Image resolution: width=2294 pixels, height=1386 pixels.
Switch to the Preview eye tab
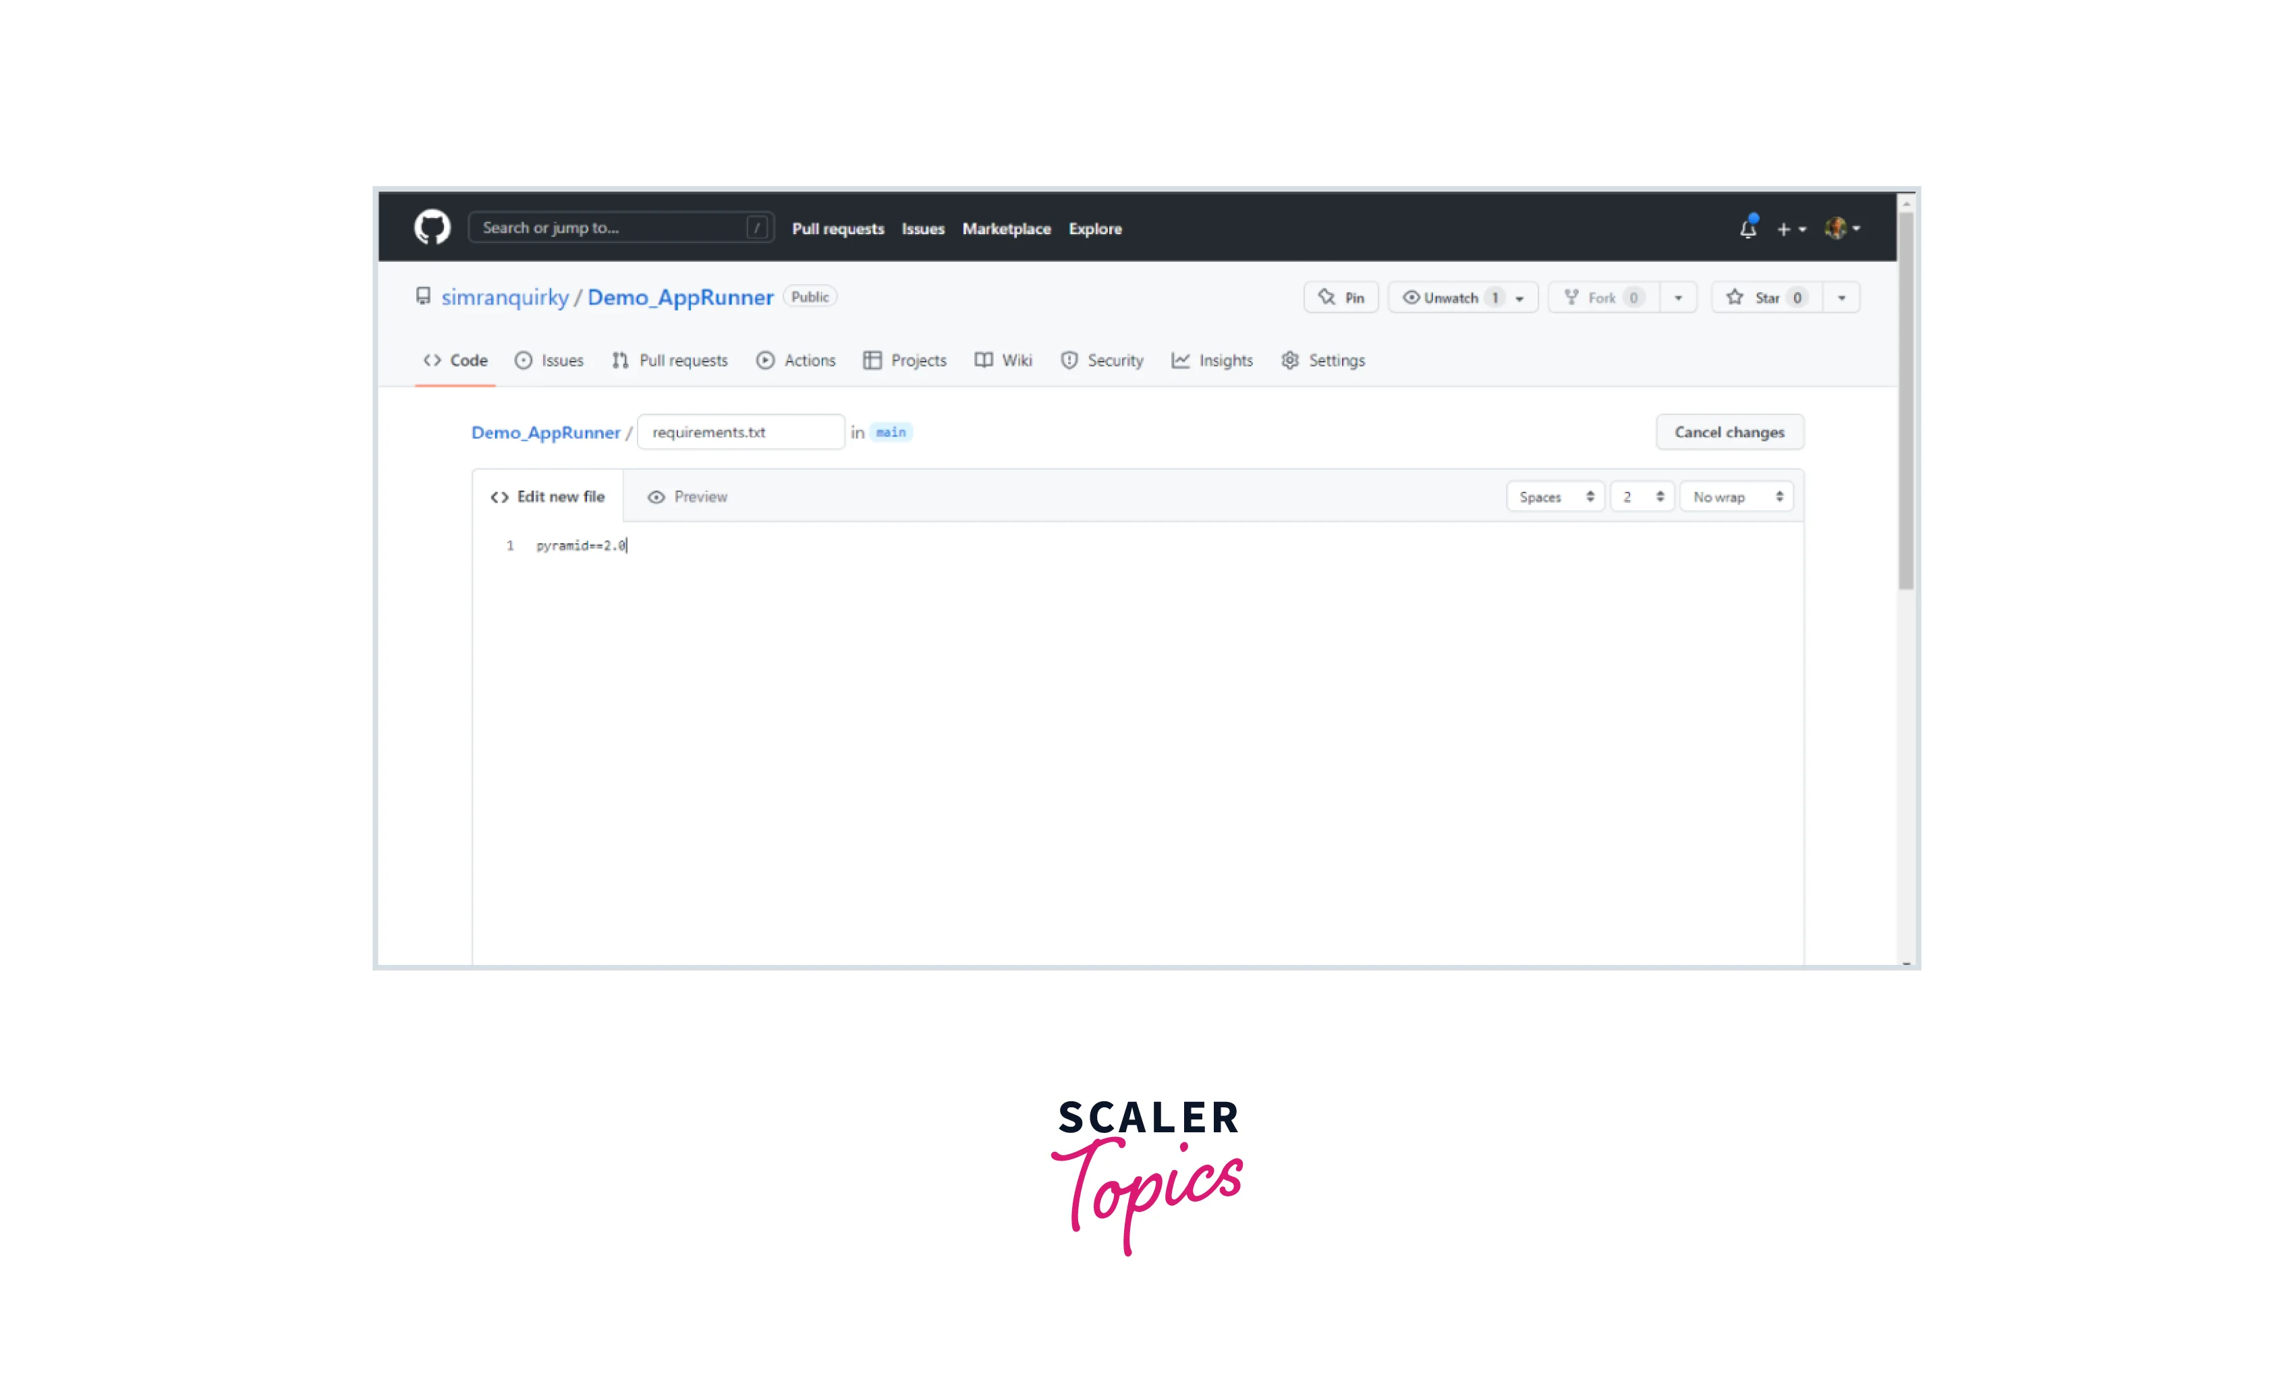688,497
